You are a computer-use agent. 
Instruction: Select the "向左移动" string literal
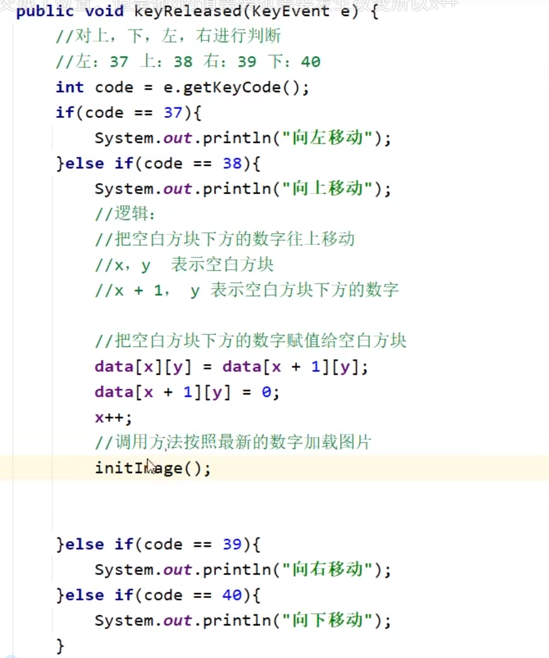[x=328, y=138]
